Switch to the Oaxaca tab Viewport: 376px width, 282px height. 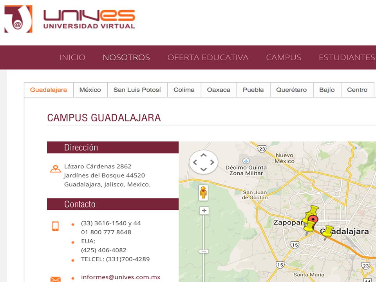(x=219, y=90)
